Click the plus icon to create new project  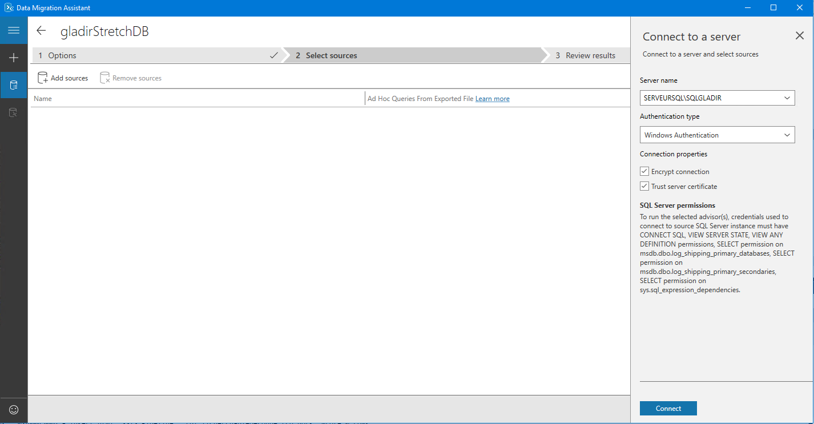pyautogui.click(x=14, y=58)
